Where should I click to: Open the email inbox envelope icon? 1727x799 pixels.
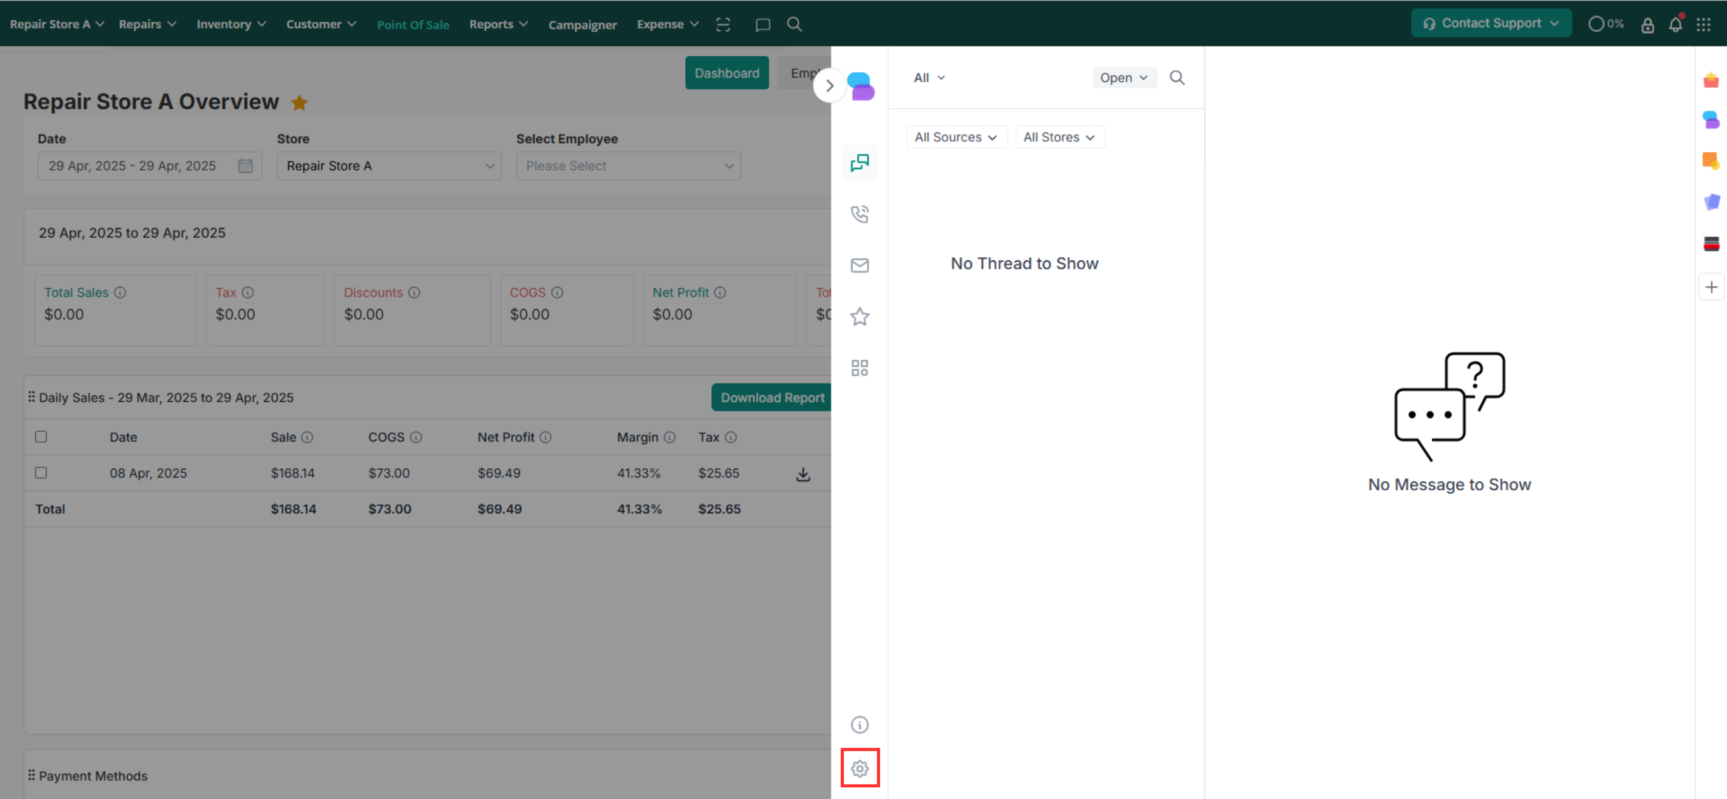click(860, 265)
